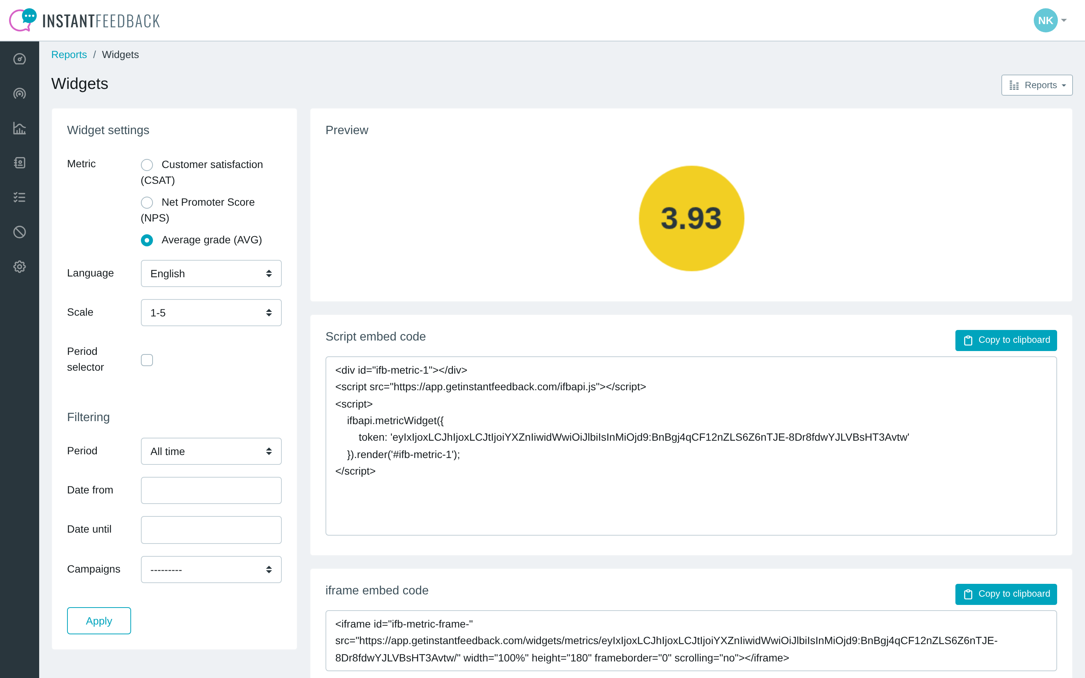The image size is (1085, 678).
Task: Select Customer satisfaction (CSAT) metric
Action: point(147,165)
